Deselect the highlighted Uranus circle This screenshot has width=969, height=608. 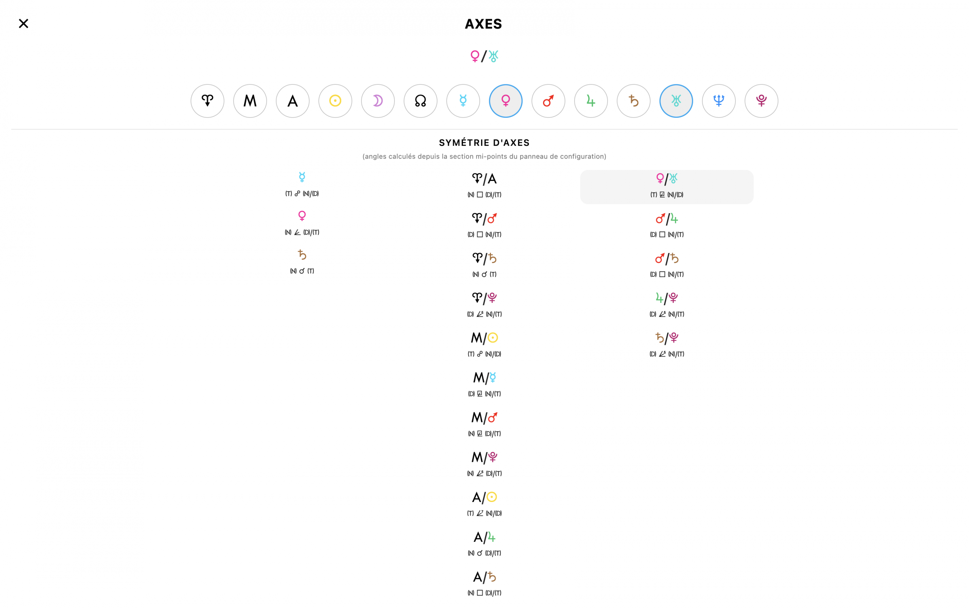click(x=676, y=101)
